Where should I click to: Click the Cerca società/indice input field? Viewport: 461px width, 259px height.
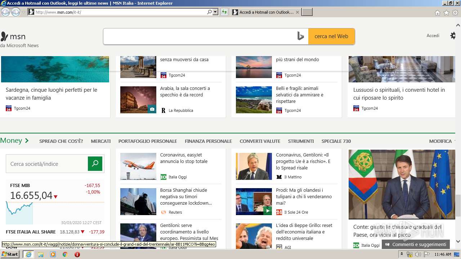tap(47, 164)
